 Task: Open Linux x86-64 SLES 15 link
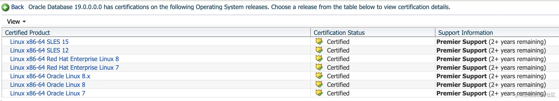[39, 42]
